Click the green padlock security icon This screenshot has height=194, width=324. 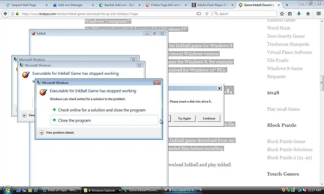click(17, 14)
